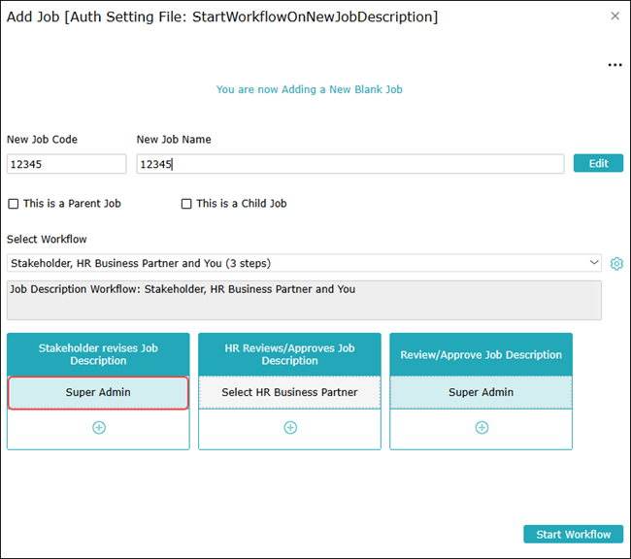Click the Review/Approve Job Description header

click(481, 354)
